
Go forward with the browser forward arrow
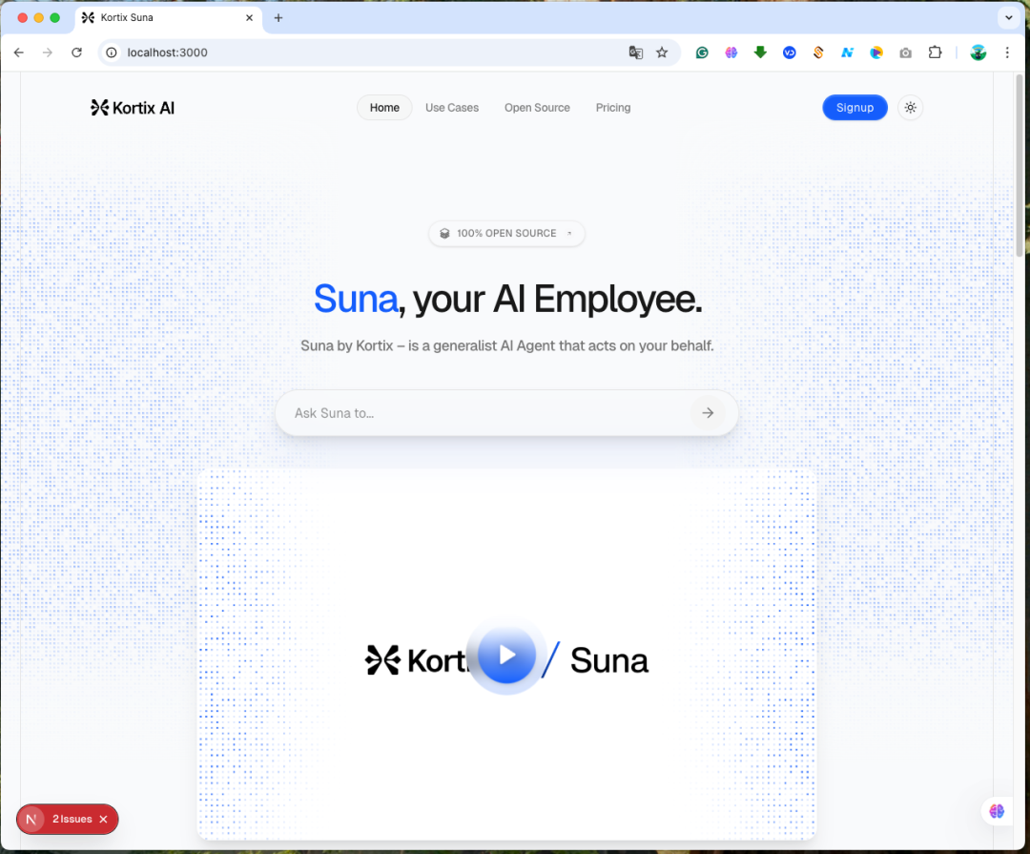point(48,52)
